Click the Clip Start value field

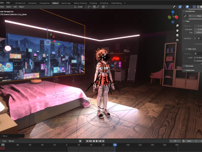198,29
